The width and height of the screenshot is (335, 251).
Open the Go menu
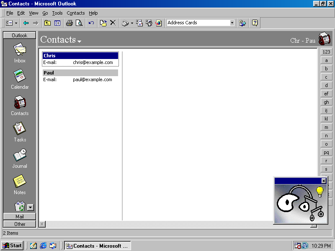(45, 13)
